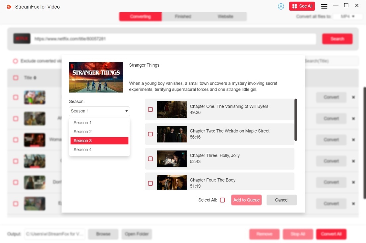
Task: Click the Netflix logo beside the URL field
Action: tap(22, 39)
